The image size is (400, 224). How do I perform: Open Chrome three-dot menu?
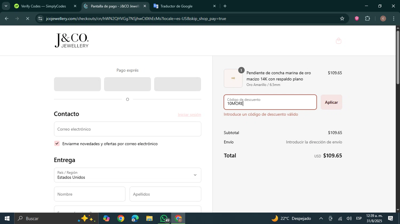[394, 19]
